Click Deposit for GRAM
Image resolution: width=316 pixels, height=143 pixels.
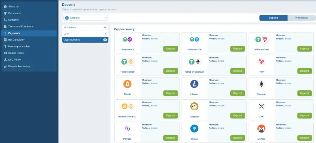[x=238, y=138]
